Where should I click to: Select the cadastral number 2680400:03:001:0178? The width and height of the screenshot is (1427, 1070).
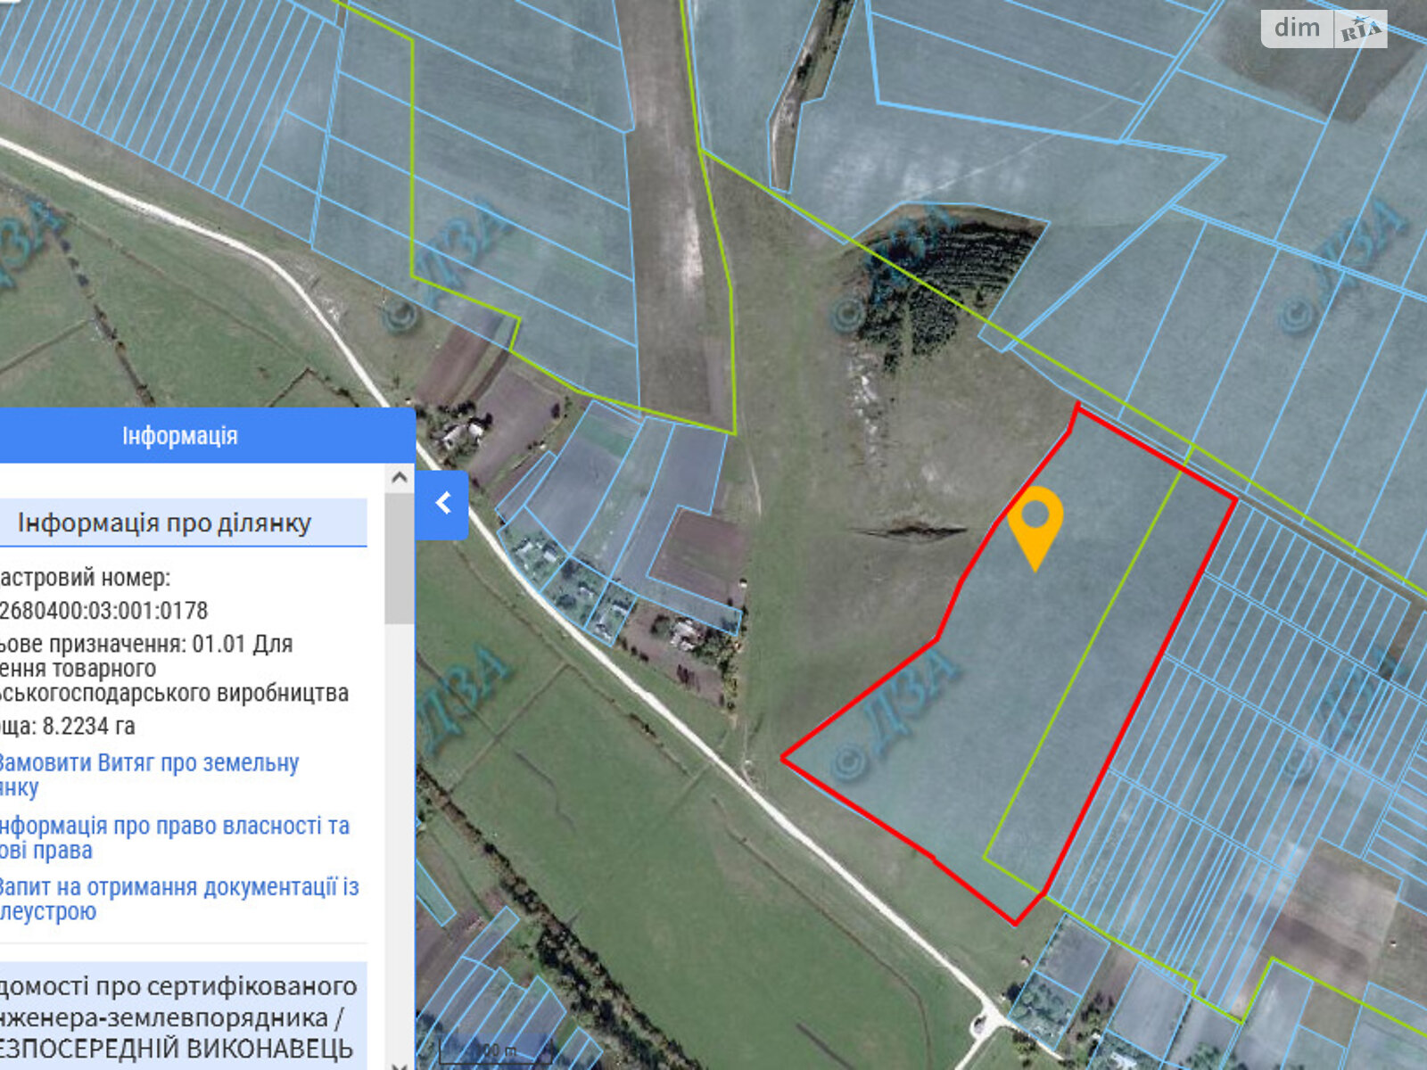coord(103,611)
